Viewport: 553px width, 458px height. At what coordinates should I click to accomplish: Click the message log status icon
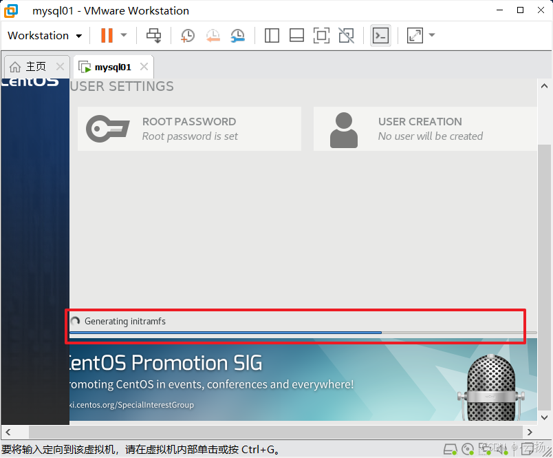point(527,450)
